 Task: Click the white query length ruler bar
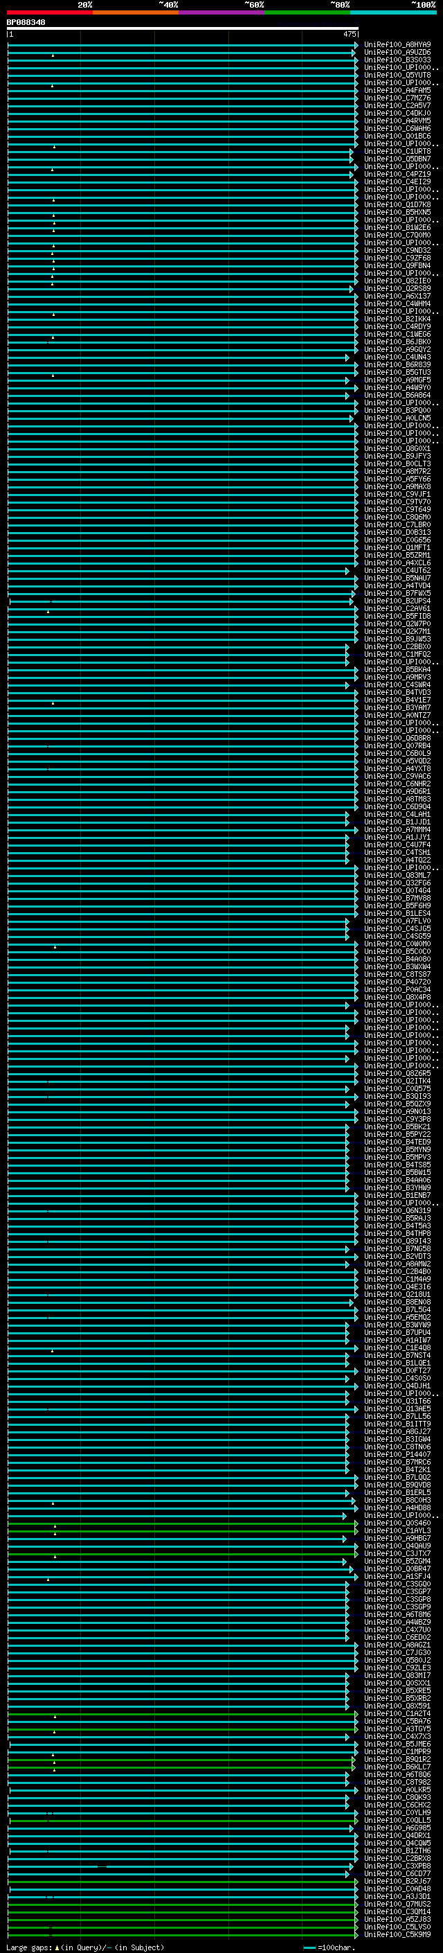pyautogui.click(x=183, y=29)
